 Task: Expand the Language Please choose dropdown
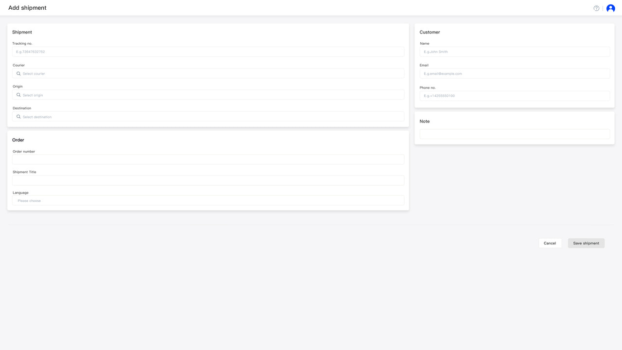(208, 200)
